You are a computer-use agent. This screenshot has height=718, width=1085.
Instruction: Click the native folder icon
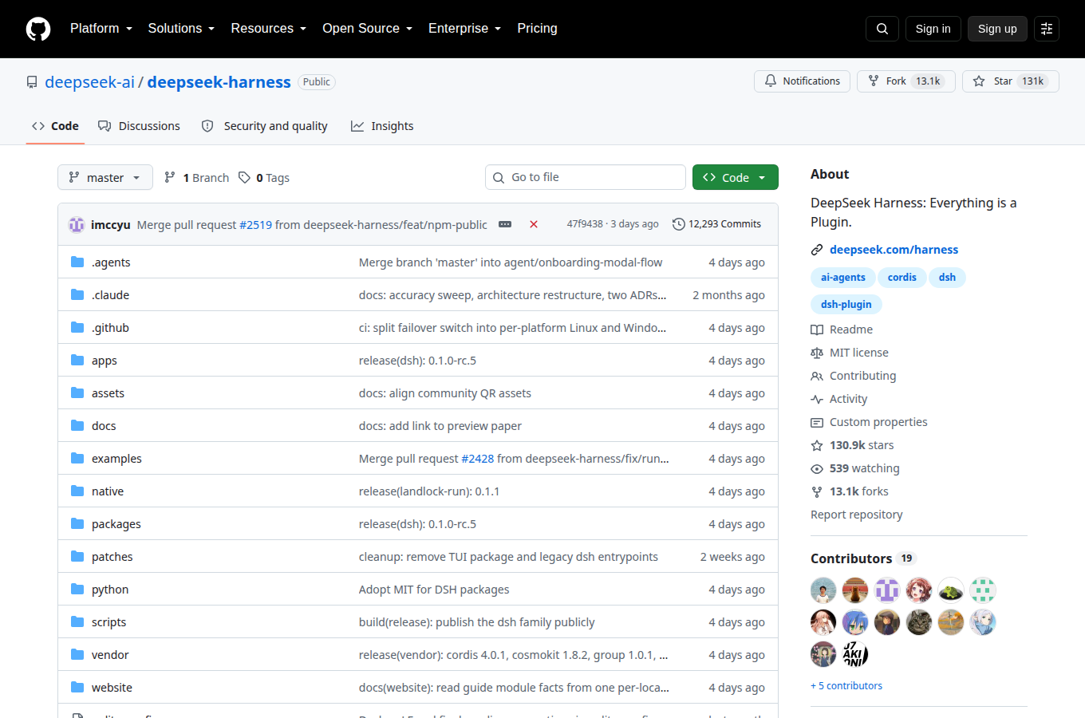pyautogui.click(x=77, y=491)
